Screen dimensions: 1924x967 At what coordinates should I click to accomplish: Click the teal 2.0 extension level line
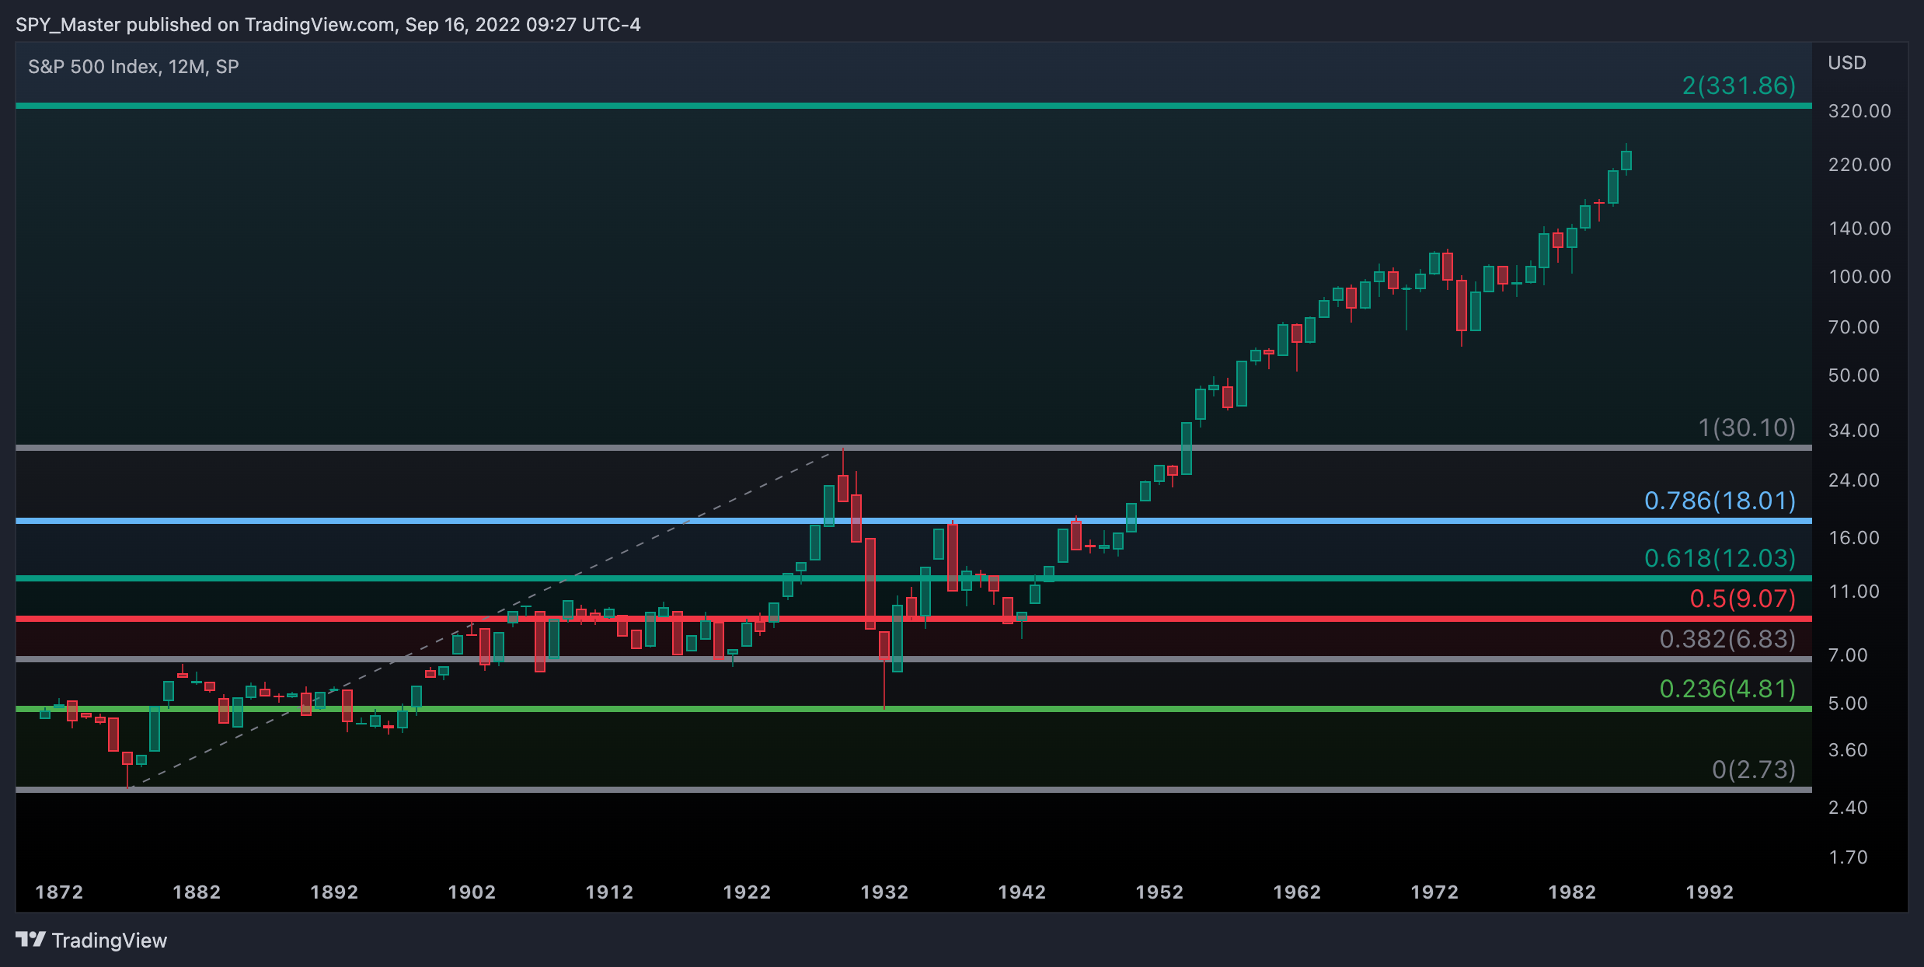[x=914, y=106]
